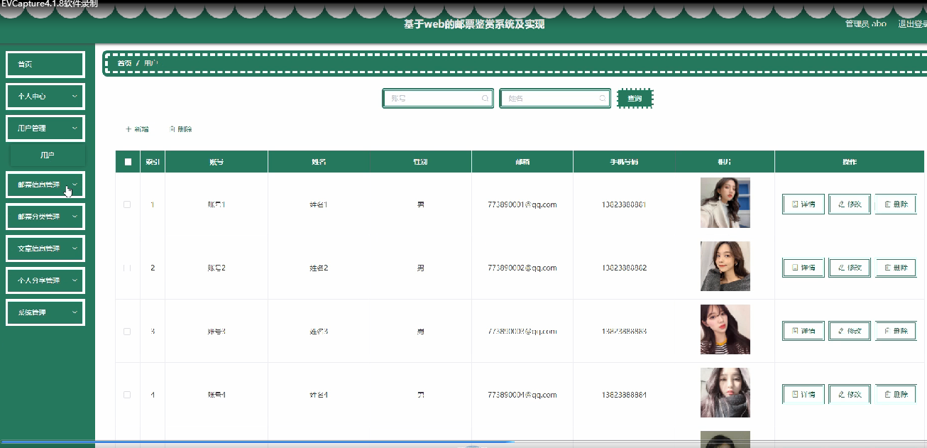Check the checkbox for row 账号4
The image size is (927, 448).
127,395
